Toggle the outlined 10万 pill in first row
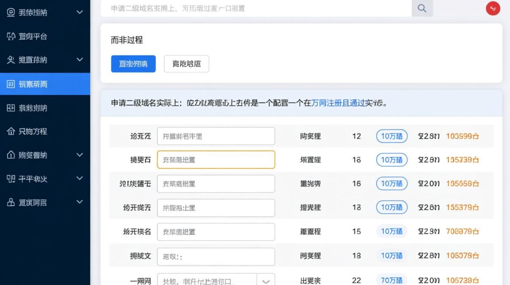 (x=392, y=136)
